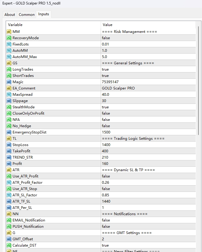Click the integer icon beside GMT_Offset
202x252 pixels.
pos(9,239)
